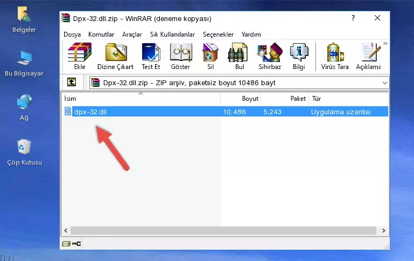414x261 pixels.
Task: Open the archive path dropdown arrow
Action: tap(385, 83)
